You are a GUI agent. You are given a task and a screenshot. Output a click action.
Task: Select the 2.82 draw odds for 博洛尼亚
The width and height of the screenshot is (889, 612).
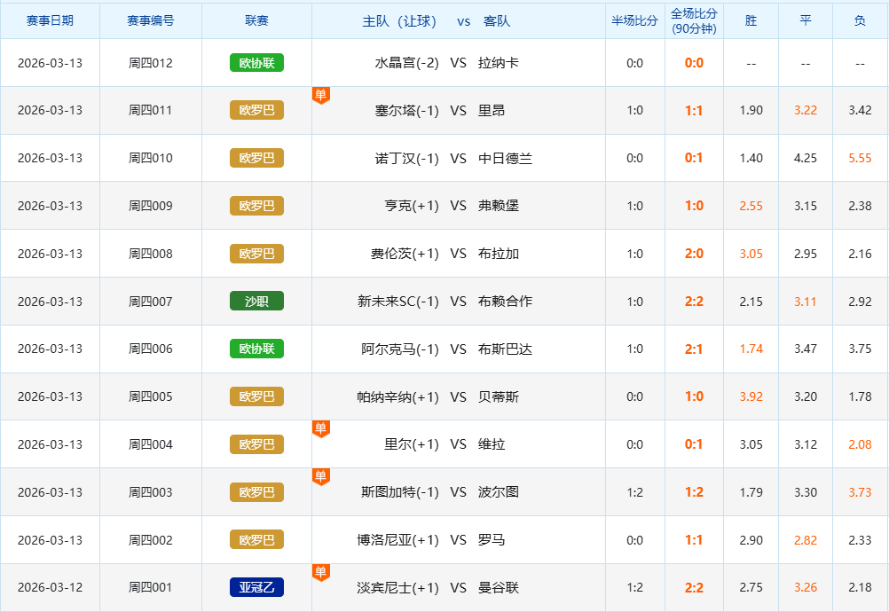point(805,539)
